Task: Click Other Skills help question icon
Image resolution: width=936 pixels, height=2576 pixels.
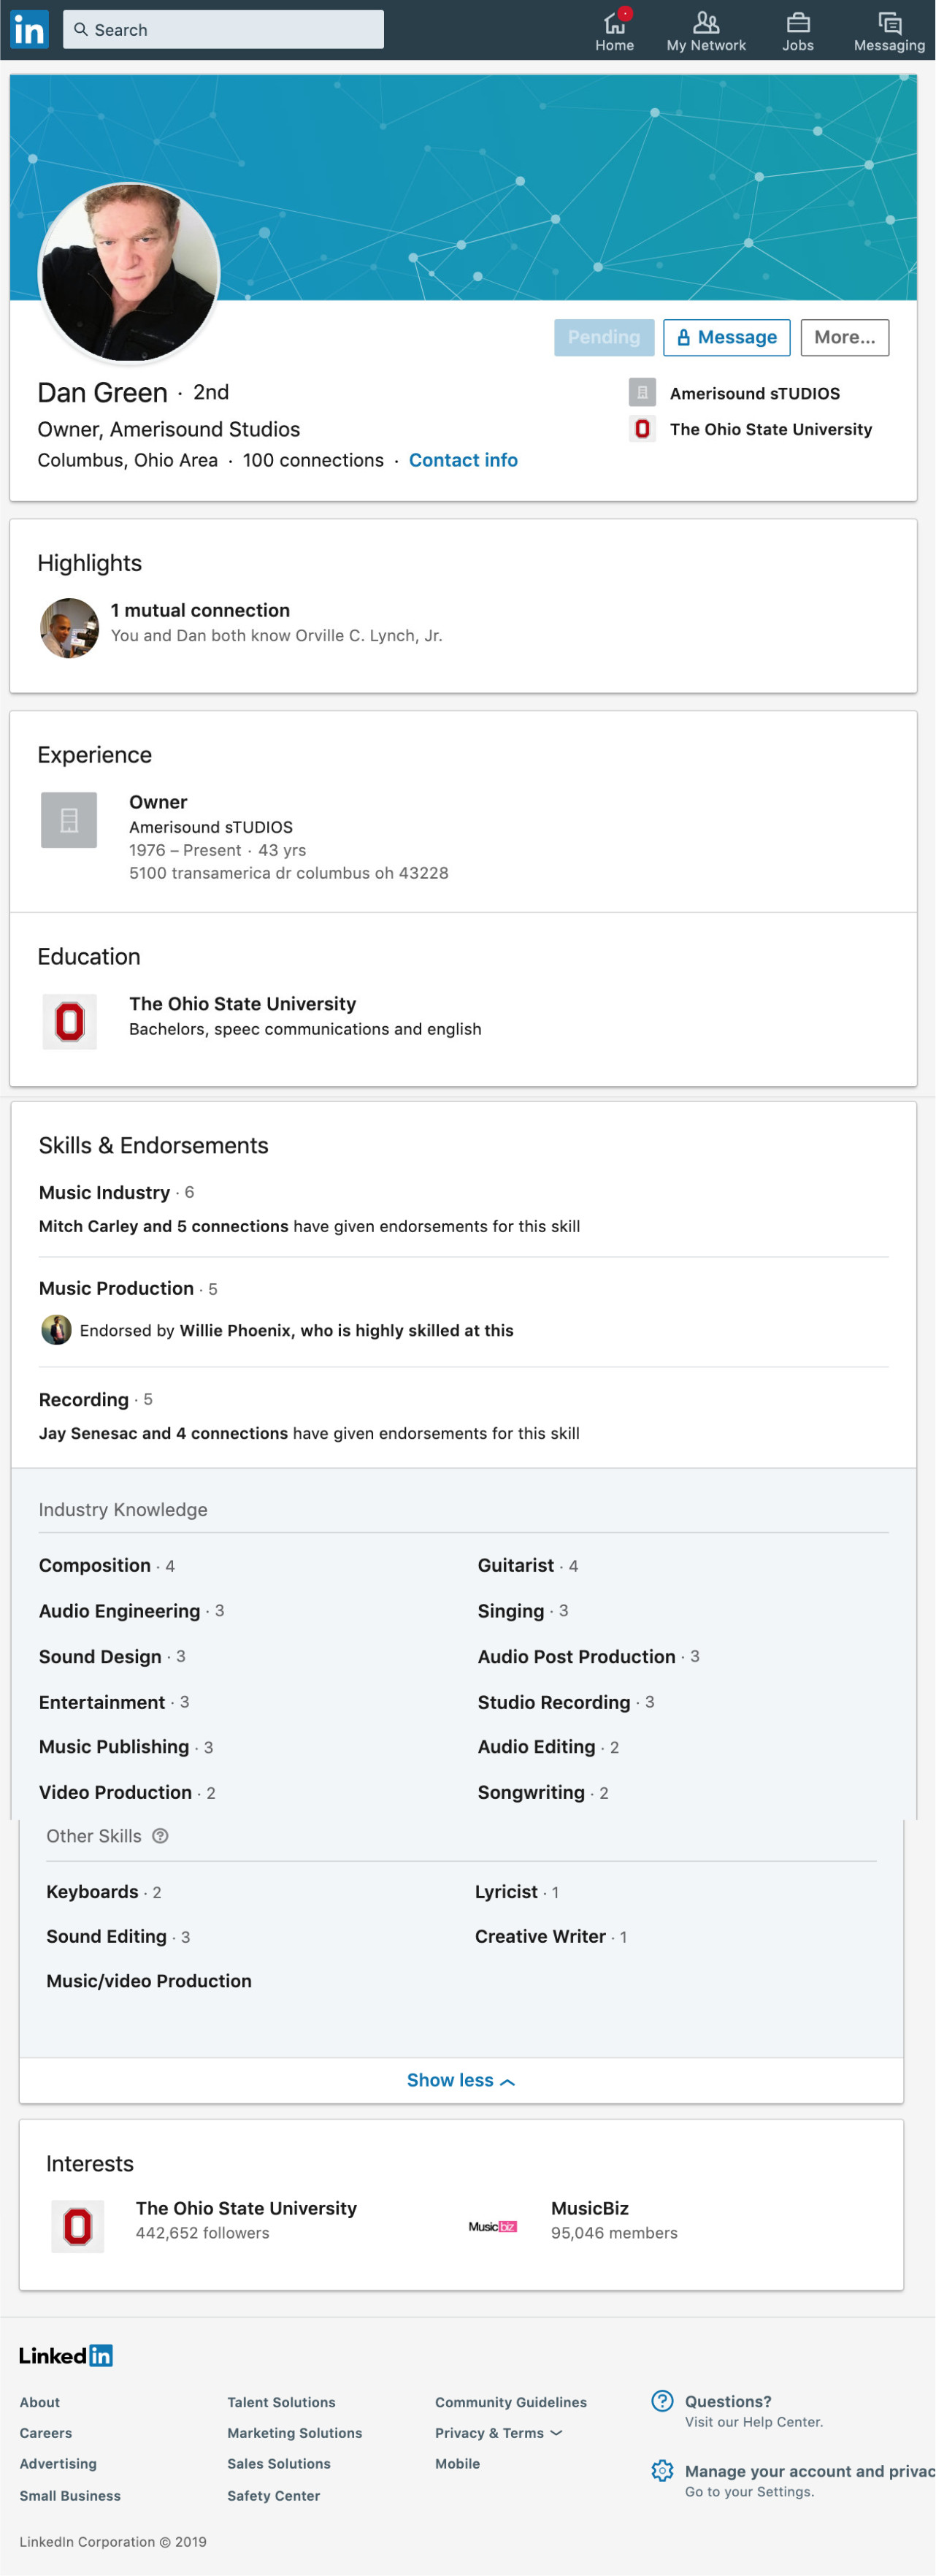Action: [160, 1836]
